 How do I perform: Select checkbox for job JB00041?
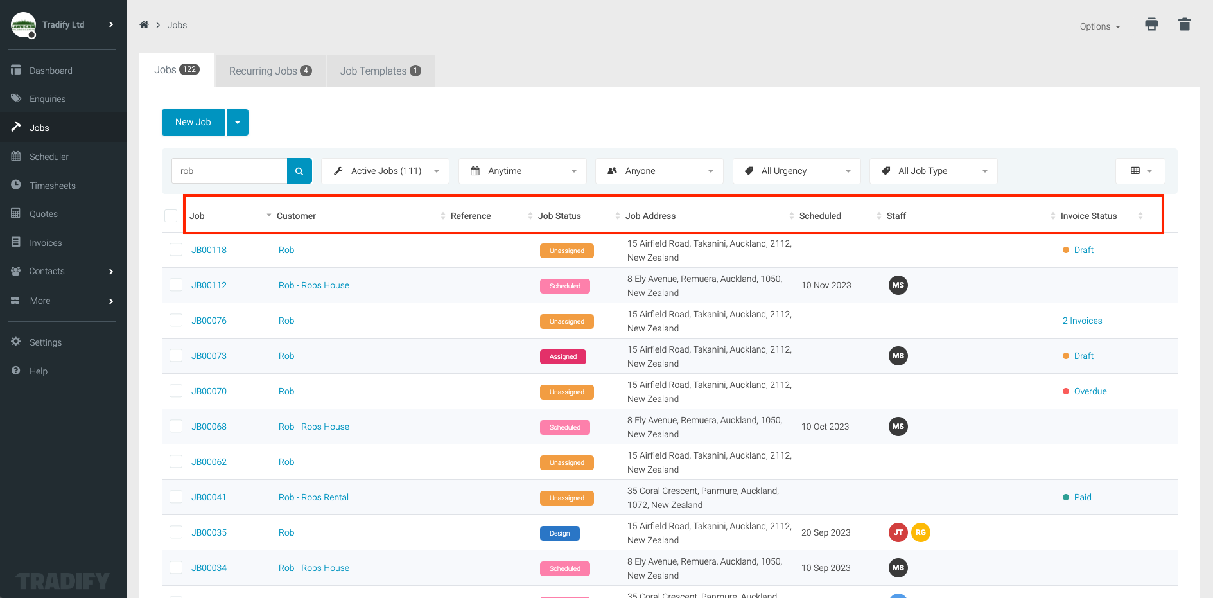click(176, 497)
